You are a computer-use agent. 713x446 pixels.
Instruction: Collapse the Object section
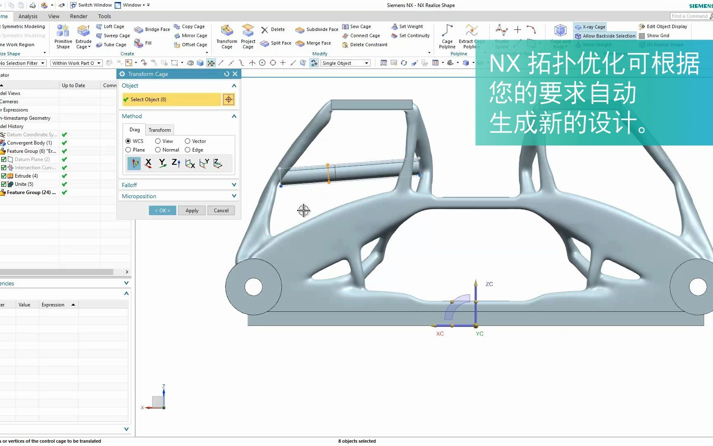[234, 85]
